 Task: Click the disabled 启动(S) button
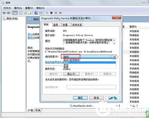(53, 74)
